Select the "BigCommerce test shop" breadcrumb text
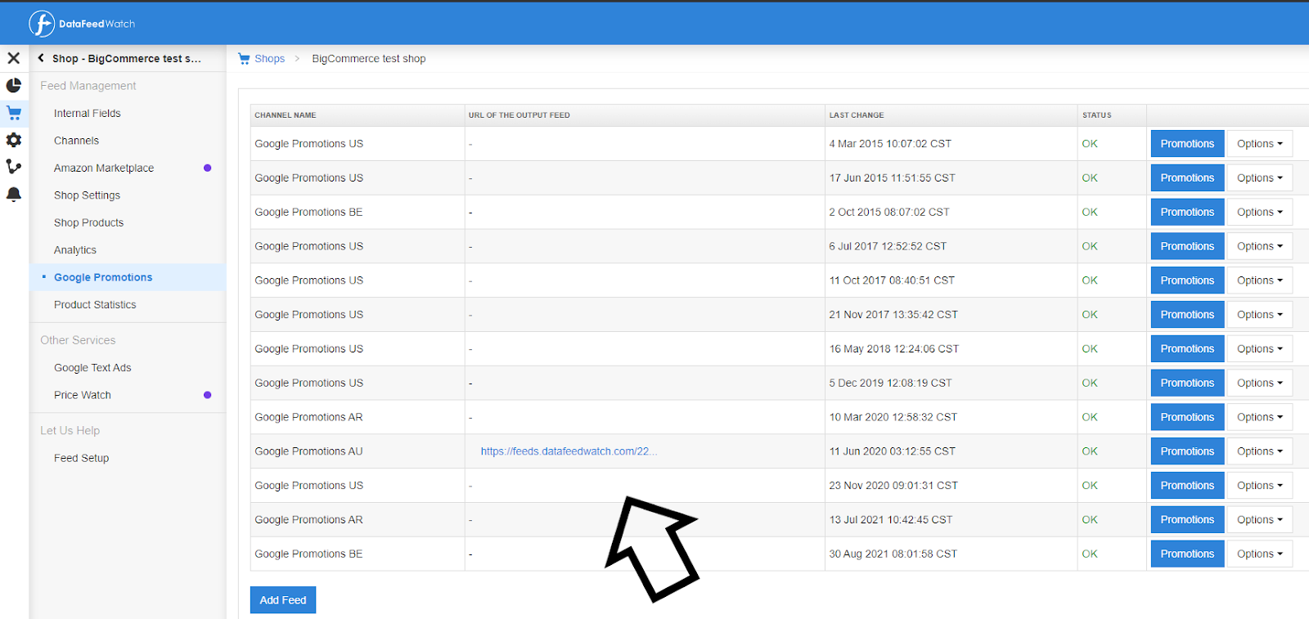Viewport: 1309px width, 619px height. pyautogui.click(x=369, y=59)
